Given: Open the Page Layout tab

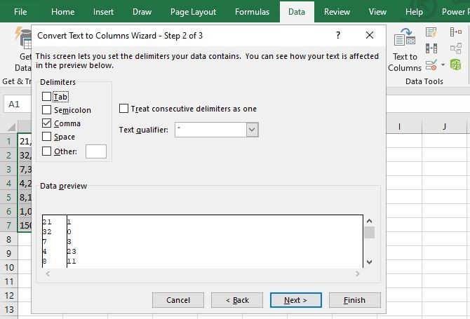Looking at the screenshot, I should [x=193, y=12].
